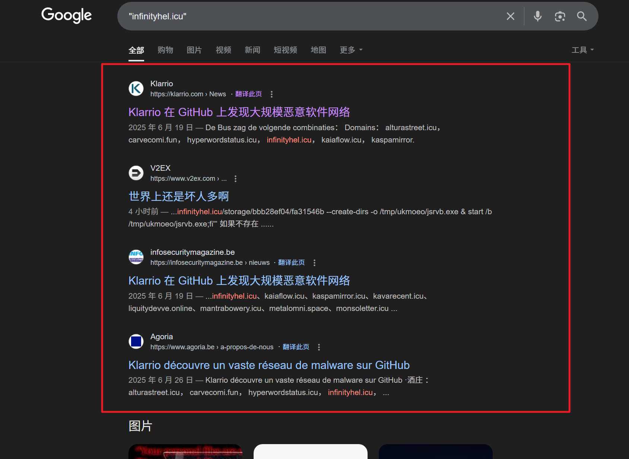Screen dimensions: 629x459
Task: Open the result titled 世界上还是坏人多啊
Action: pyautogui.click(x=178, y=196)
